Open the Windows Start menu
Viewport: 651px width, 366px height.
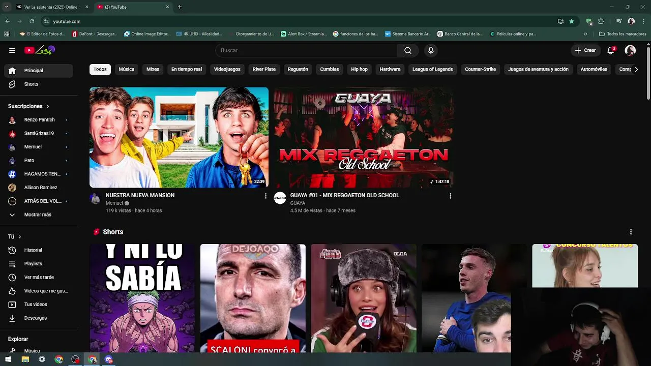click(x=8, y=359)
